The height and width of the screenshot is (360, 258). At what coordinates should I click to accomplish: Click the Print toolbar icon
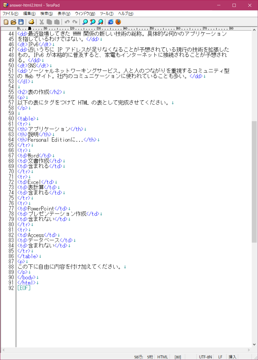coord(31,22)
